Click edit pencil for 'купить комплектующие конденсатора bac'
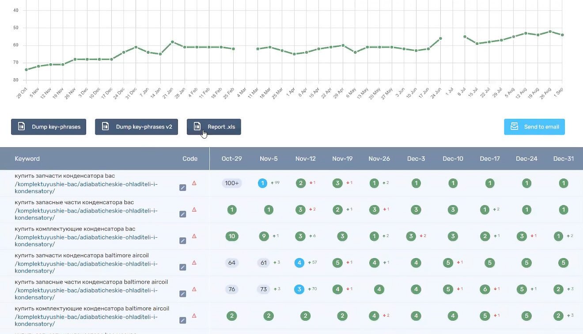Viewport: 583px width, 334px height. coord(183,241)
